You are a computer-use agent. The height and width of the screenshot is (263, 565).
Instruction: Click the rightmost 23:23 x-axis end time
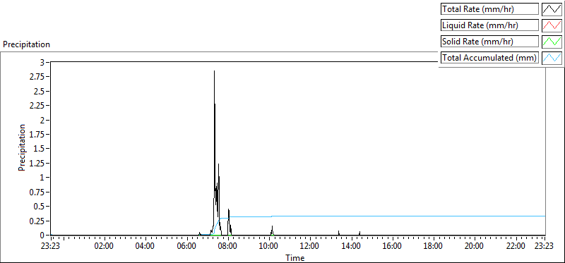click(x=544, y=247)
